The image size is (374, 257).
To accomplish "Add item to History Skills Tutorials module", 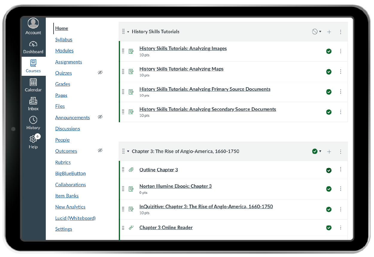I will pyautogui.click(x=329, y=32).
